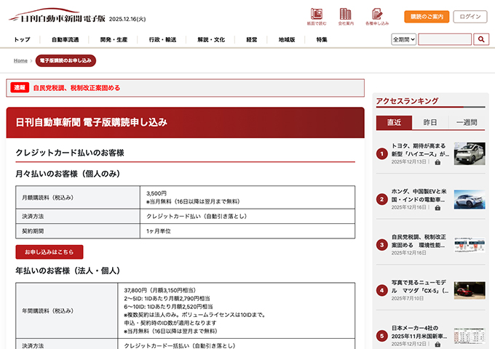
Task: Open the トップ menu item
Action: point(22,40)
